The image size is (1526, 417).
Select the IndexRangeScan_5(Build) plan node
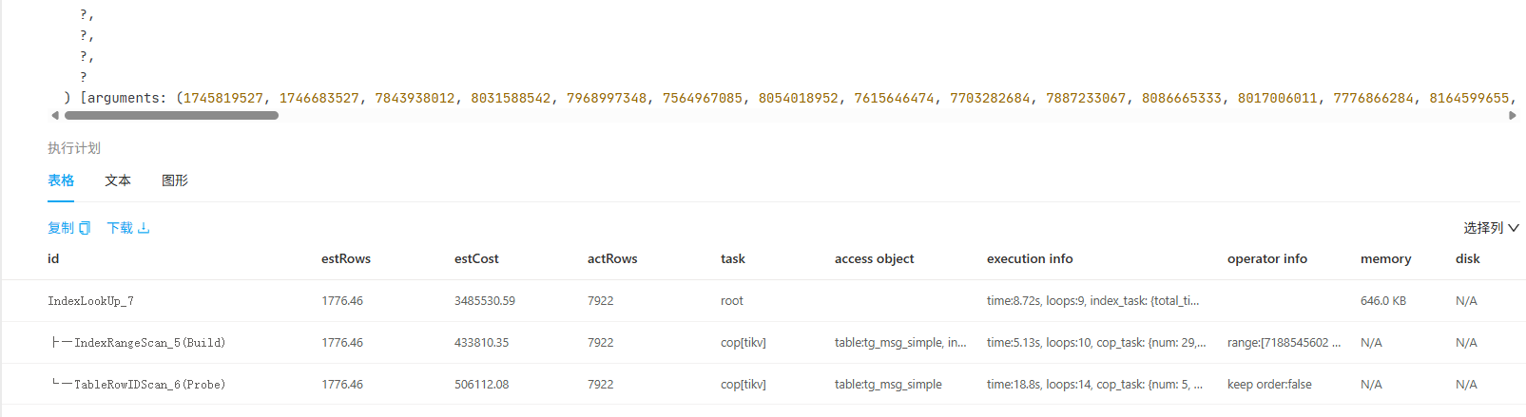[x=149, y=343]
